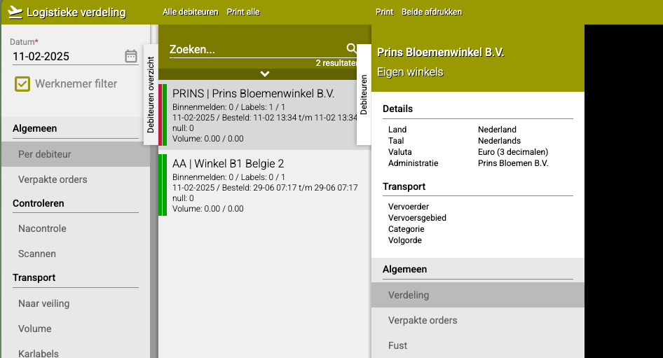The height and width of the screenshot is (358, 663).
Task: Click the Print button
Action: coord(384,12)
